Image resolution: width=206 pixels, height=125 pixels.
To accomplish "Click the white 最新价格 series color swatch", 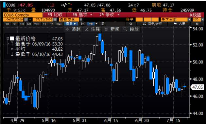I will click(12, 39).
